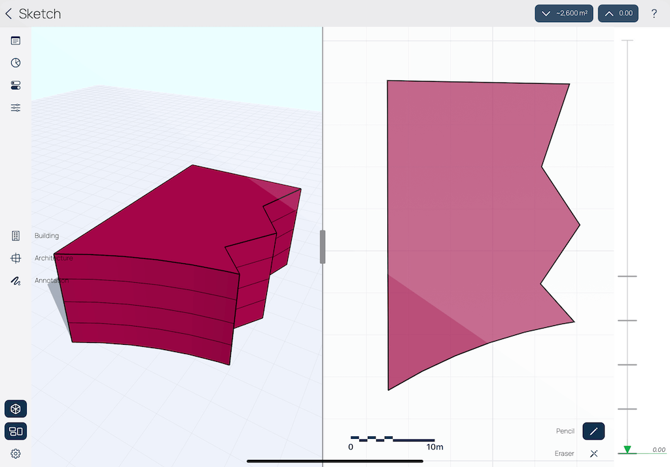The width and height of the screenshot is (670, 467).
Task: Activate the Eraser tool icon
Action: pyautogui.click(x=593, y=453)
